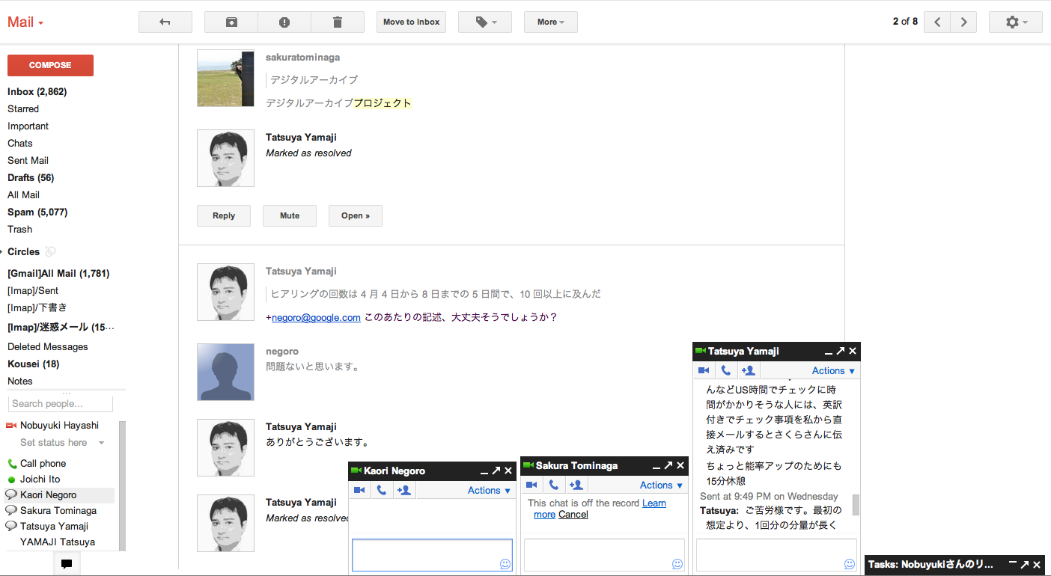The width and height of the screenshot is (1051, 576).
Task: Open the Trash folder
Action: click(x=20, y=229)
